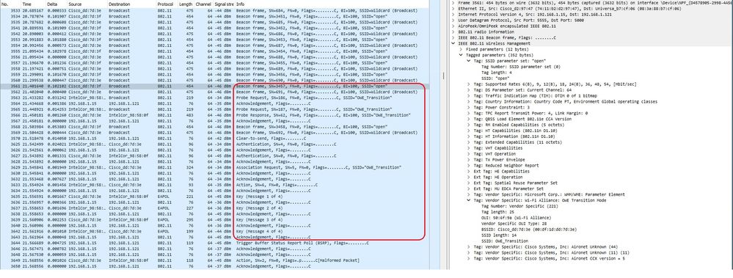Image resolution: width=733 pixels, height=278 pixels.
Task: Expand TPC Report Transmit Power tag
Action: (x=469, y=113)
